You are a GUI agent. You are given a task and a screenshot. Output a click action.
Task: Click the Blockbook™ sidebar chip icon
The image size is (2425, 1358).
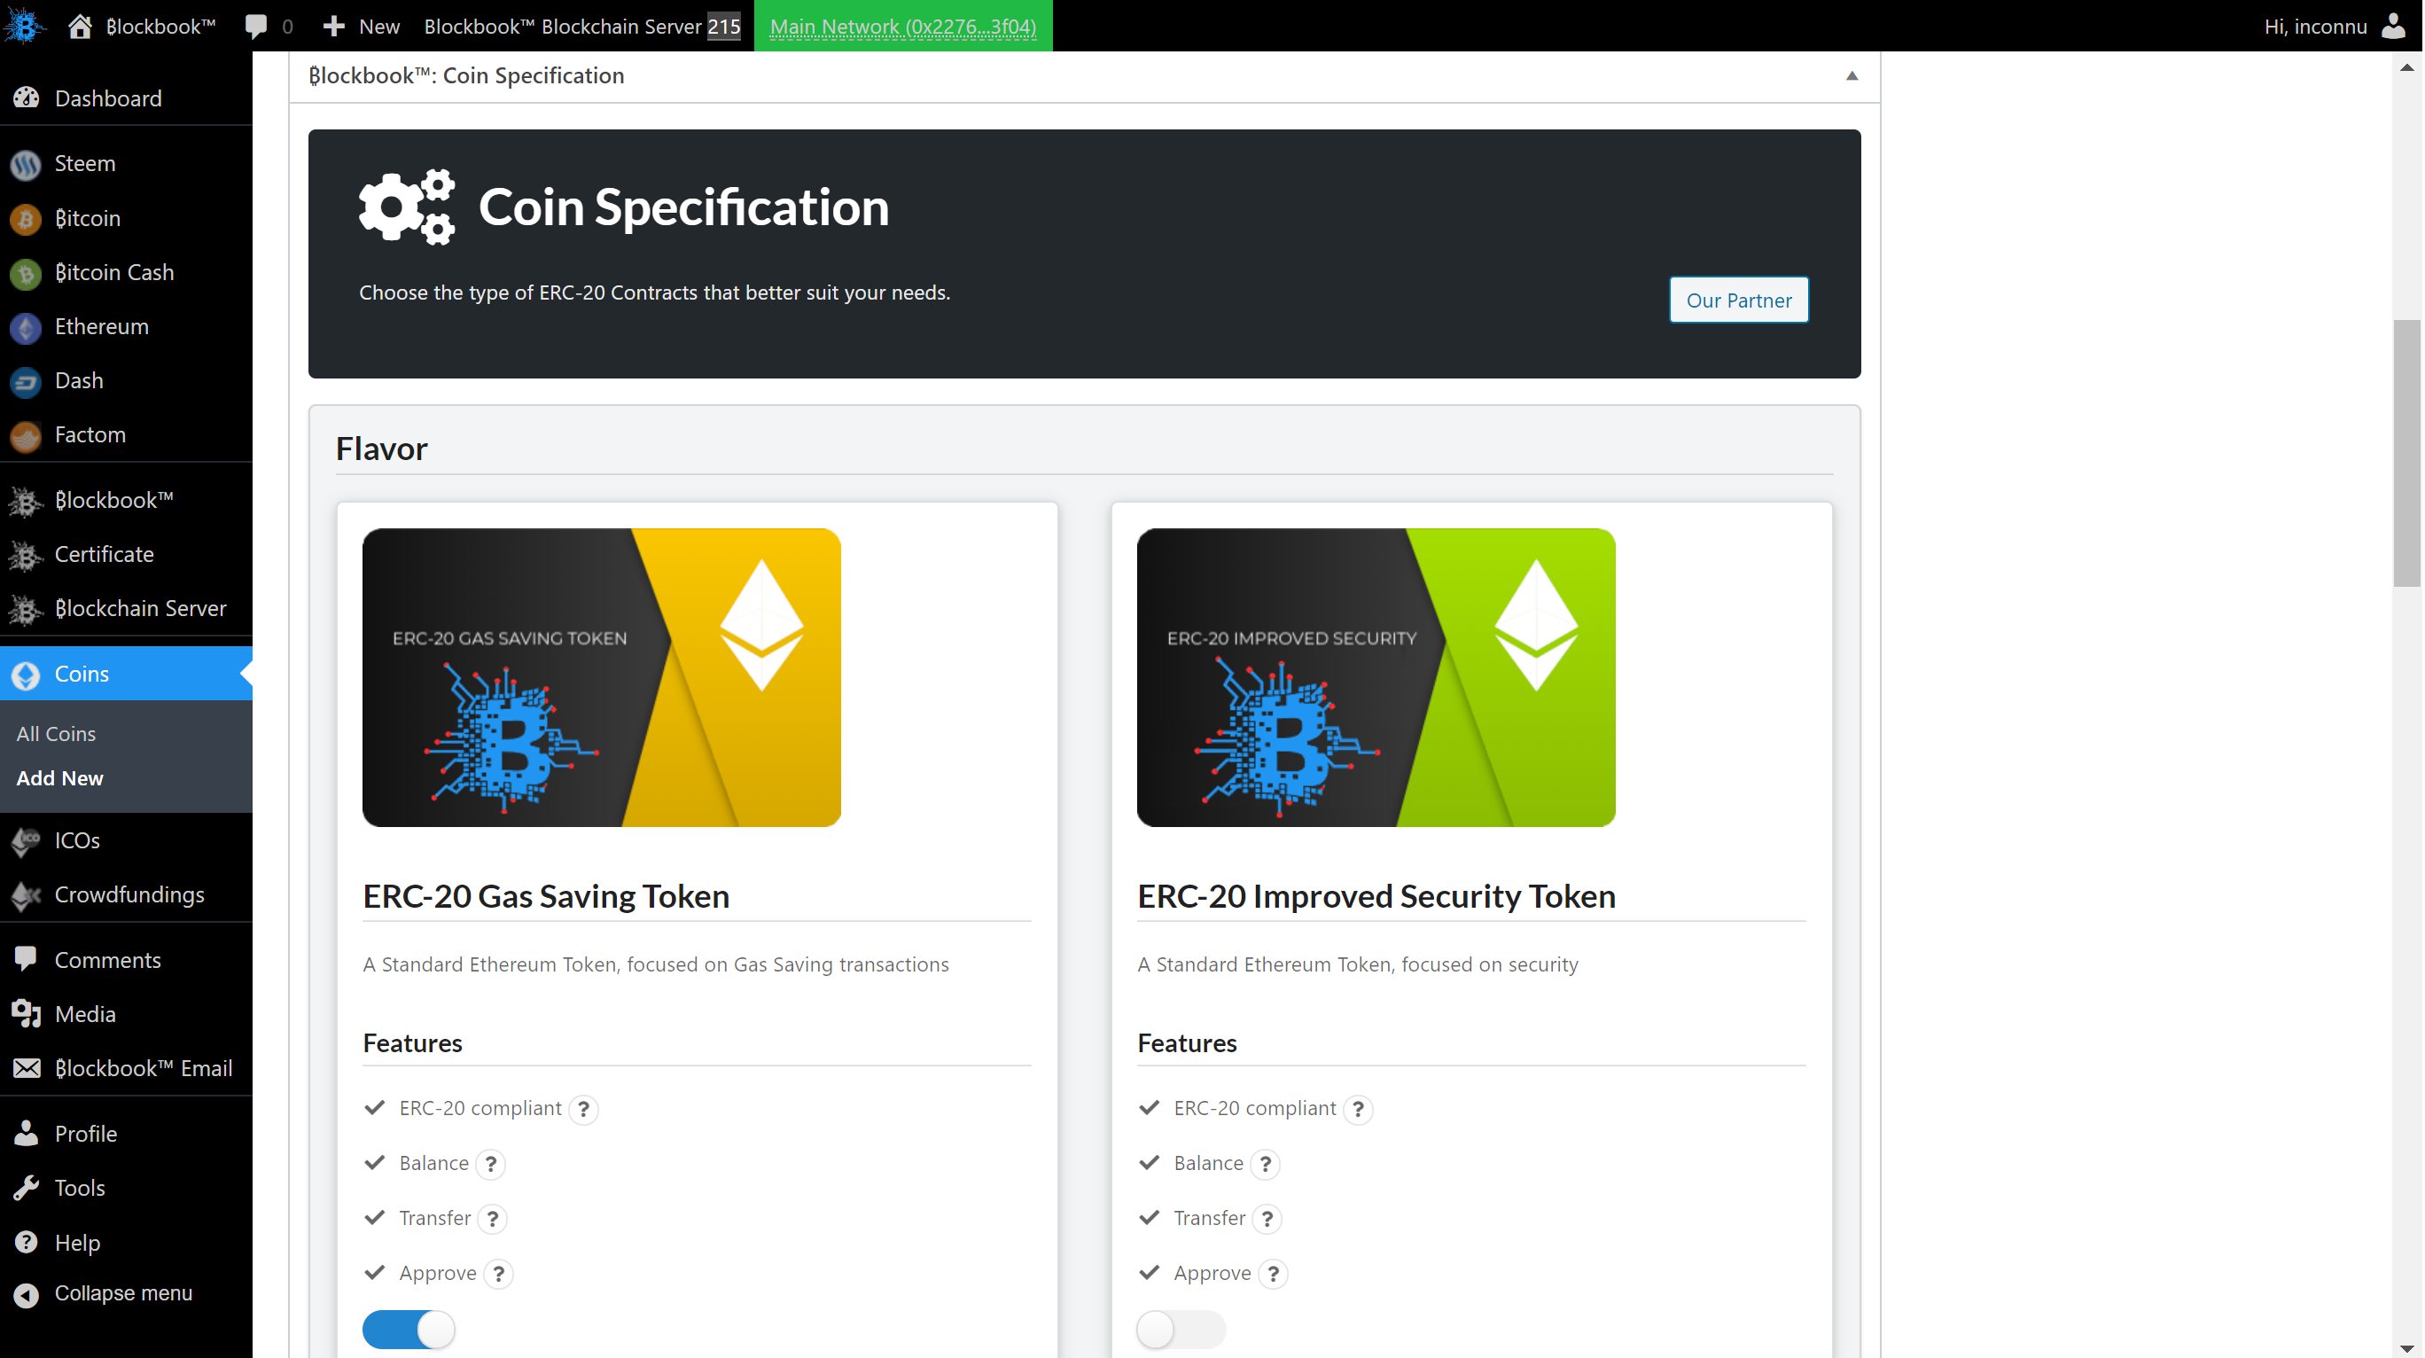(27, 501)
